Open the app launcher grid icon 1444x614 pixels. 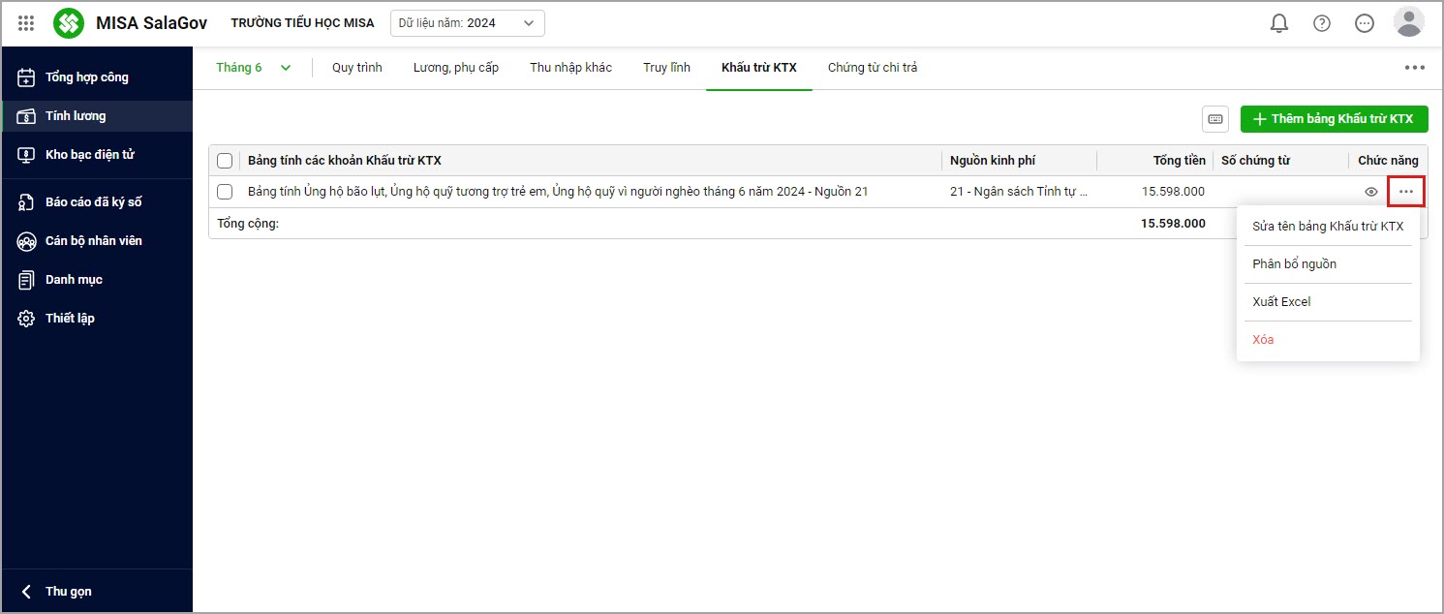click(26, 23)
